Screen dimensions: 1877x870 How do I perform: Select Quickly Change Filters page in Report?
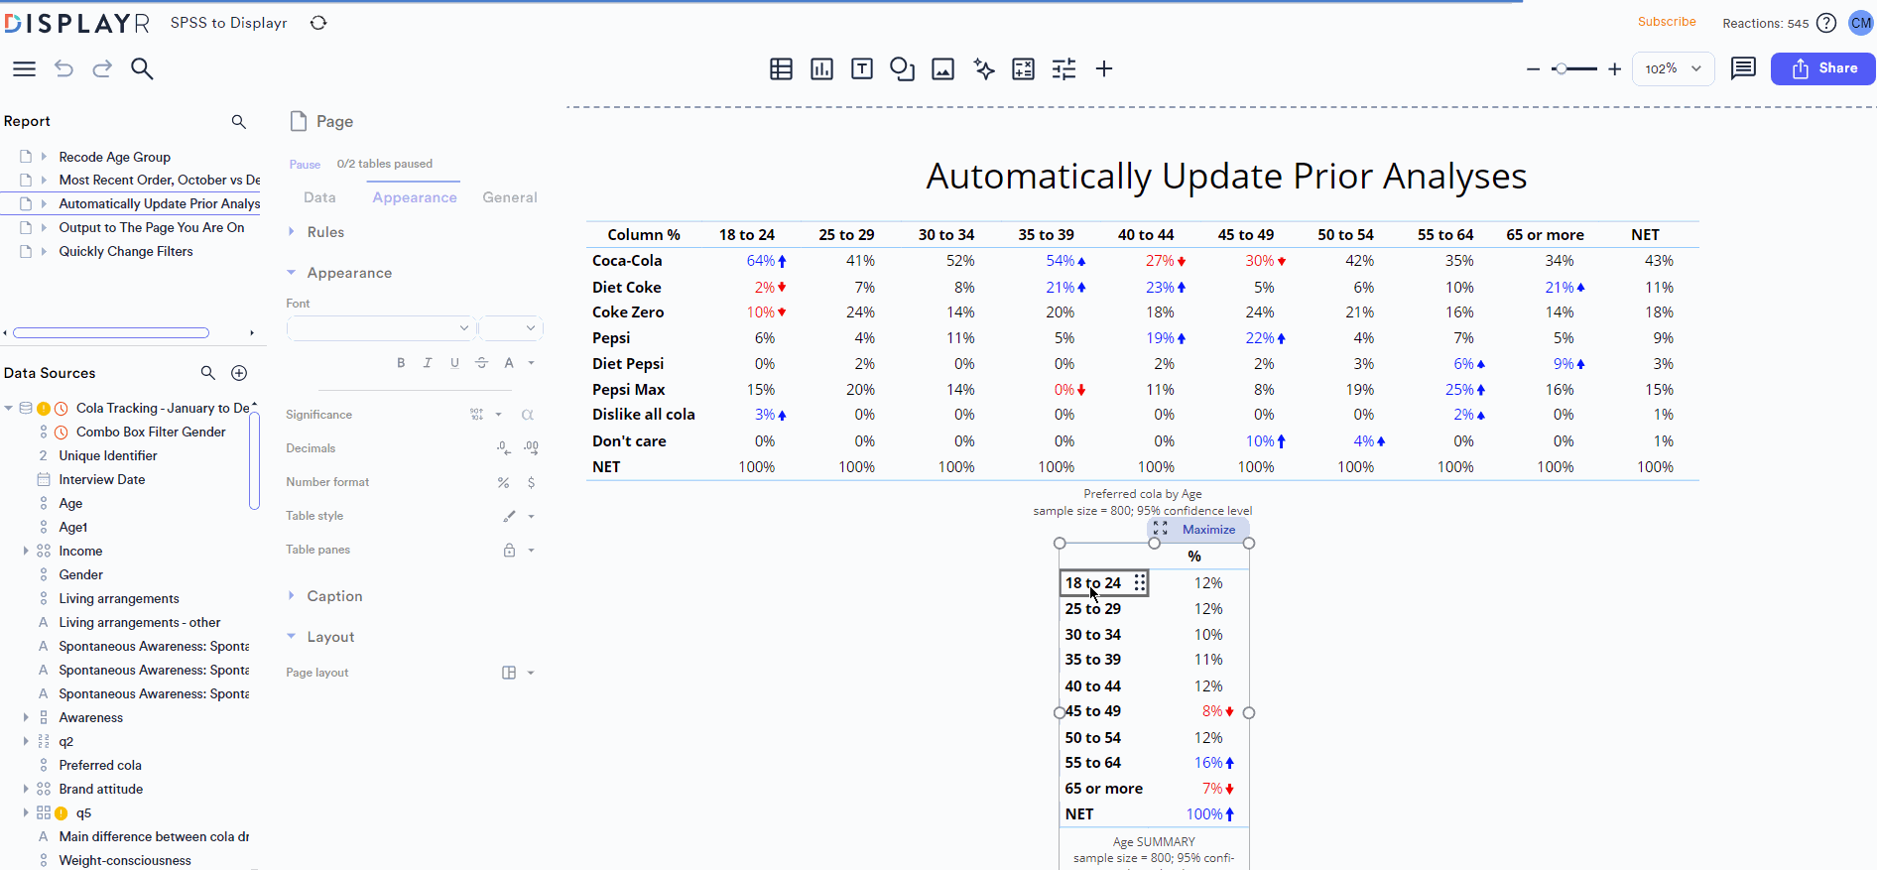126,252
